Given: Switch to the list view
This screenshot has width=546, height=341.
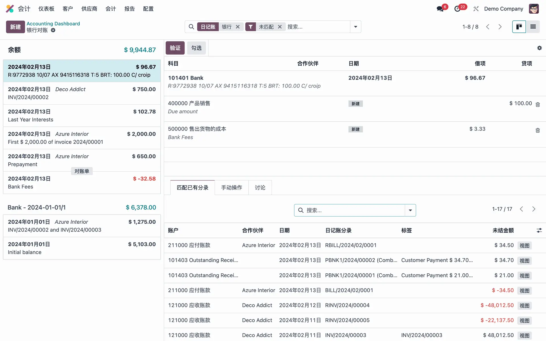Looking at the screenshot, I should coord(533,27).
